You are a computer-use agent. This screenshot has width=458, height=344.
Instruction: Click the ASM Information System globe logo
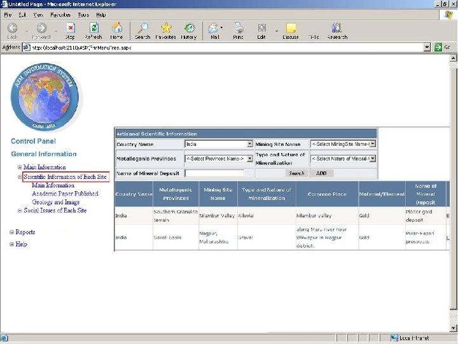pyautogui.click(x=45, y=97)
